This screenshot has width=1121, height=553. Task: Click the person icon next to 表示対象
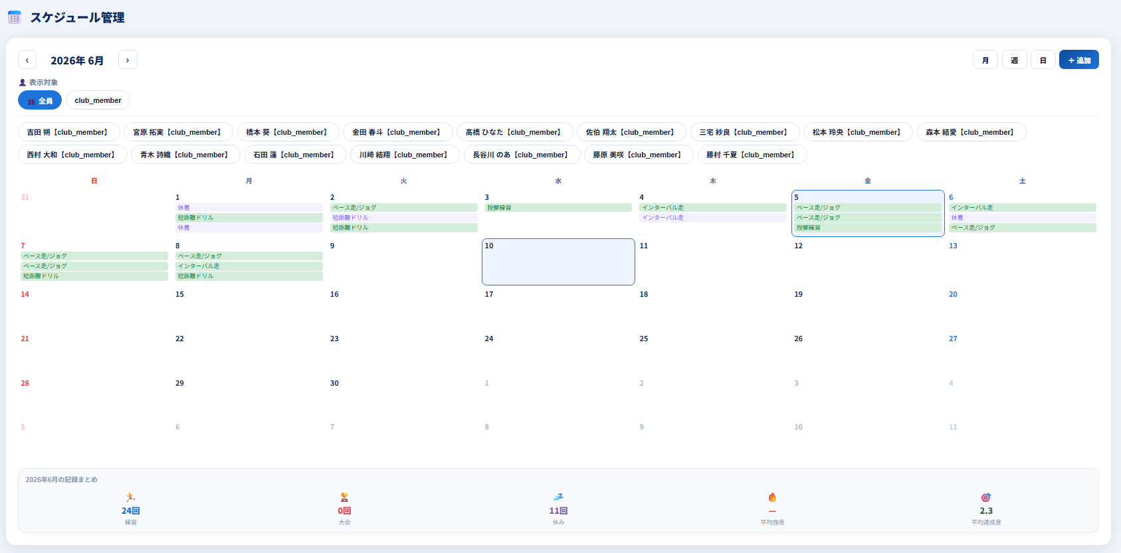pyautogui.click(x=23, y=82)
